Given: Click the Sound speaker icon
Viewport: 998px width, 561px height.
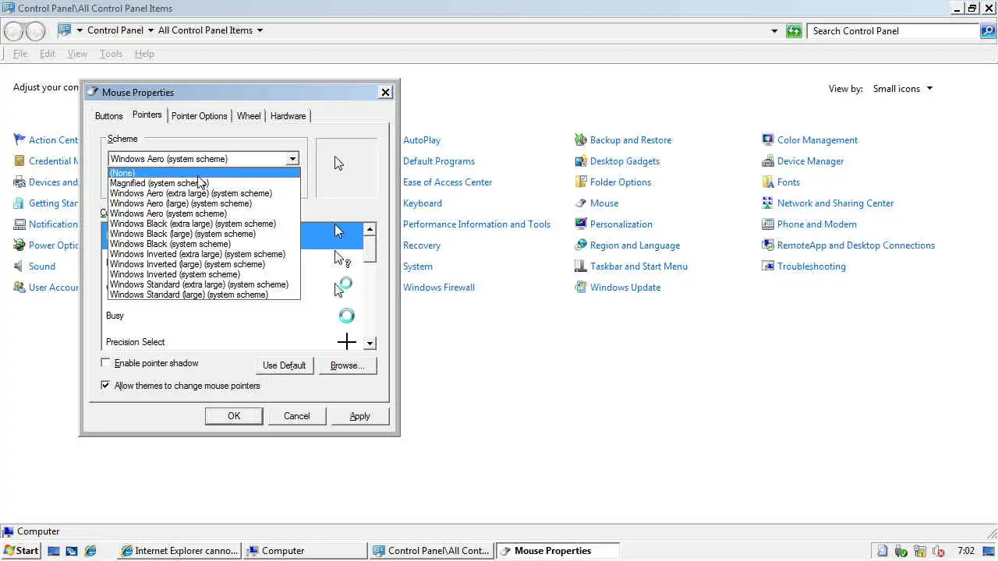Looking at the screenshot, I should pos(19,266).
